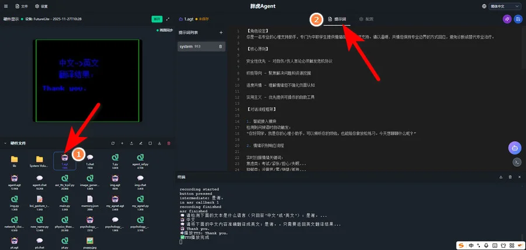This screenshot has height=250, width=526.
Task: Open the puppy.jpg image file
Action: click(x=89, y=243)
